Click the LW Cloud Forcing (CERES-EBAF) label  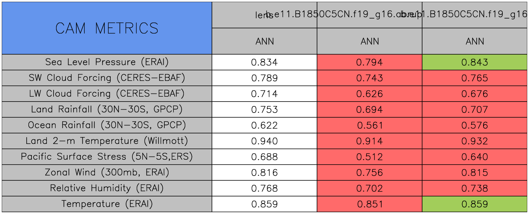pos(107,94)
